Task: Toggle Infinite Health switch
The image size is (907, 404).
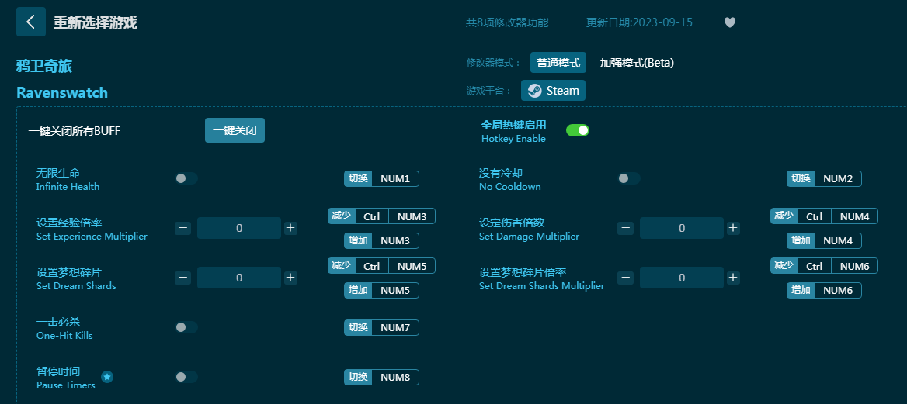Action: (x=186, y=178)
